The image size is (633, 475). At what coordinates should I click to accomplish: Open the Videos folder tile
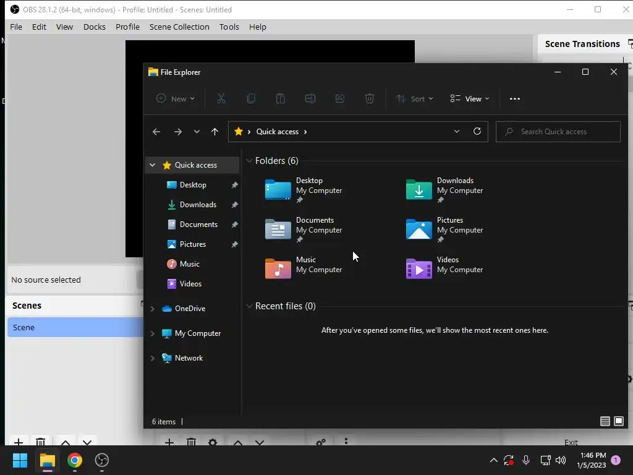(444, 268)
